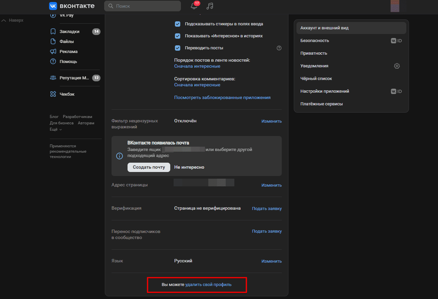
Task: Click the VK logo icon
Action: (x=53, y=6)
